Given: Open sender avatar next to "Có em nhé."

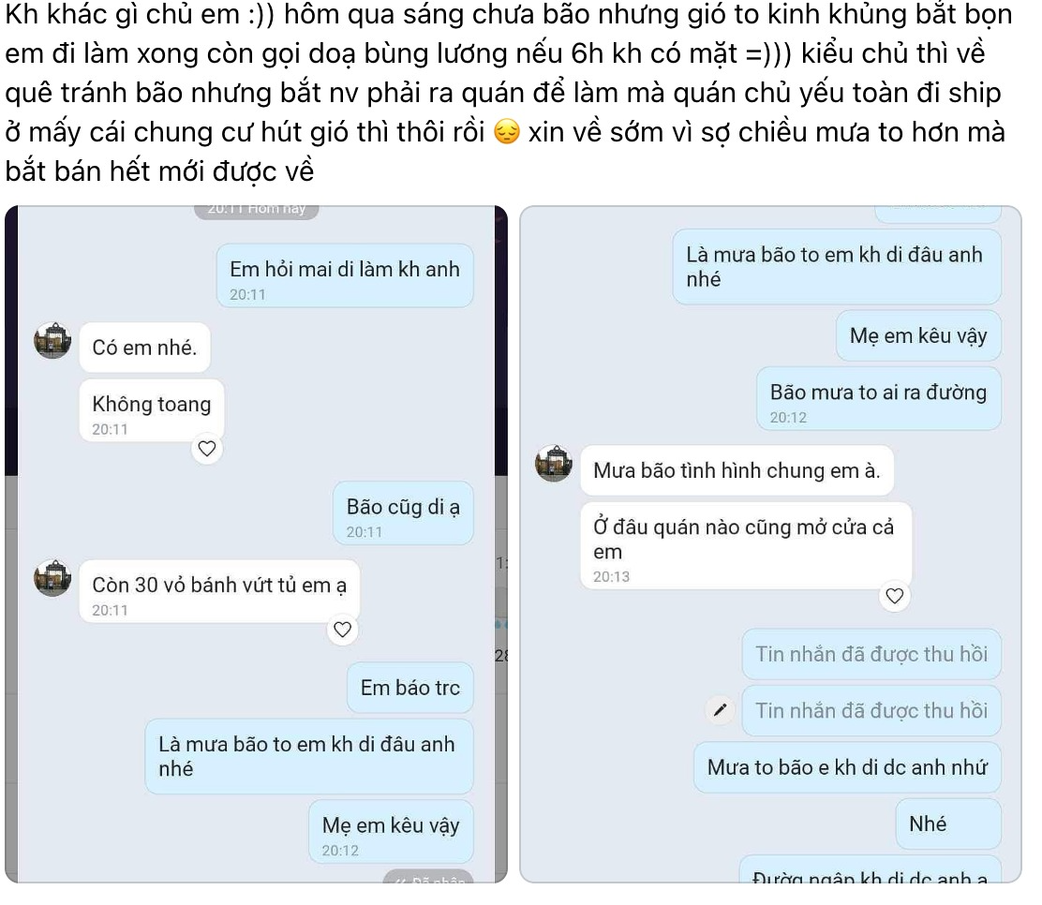Looking at the screenshot, I should pyautogui.click(x=52, y=340).
